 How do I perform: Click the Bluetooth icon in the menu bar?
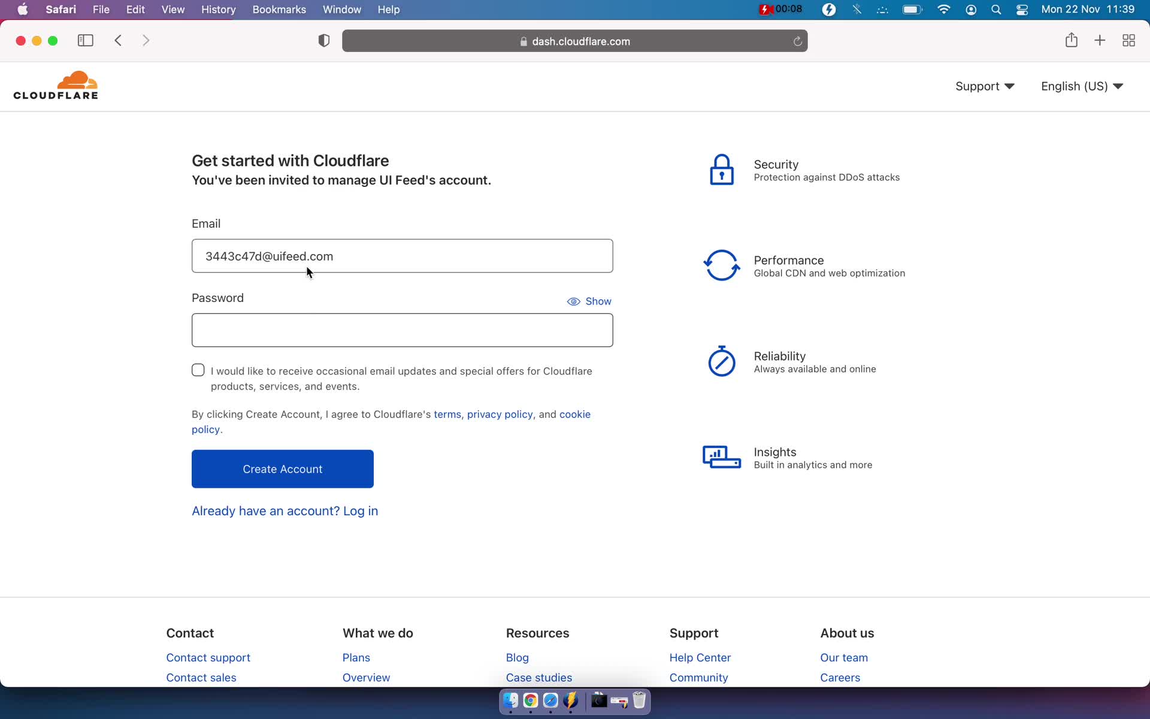857,10
